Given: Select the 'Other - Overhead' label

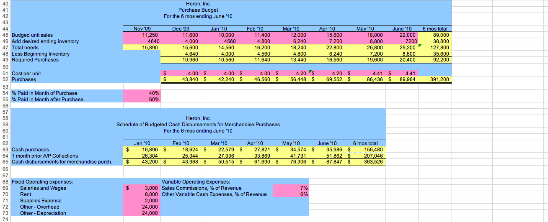Looking at the screenshot, I should click(40, 207).
